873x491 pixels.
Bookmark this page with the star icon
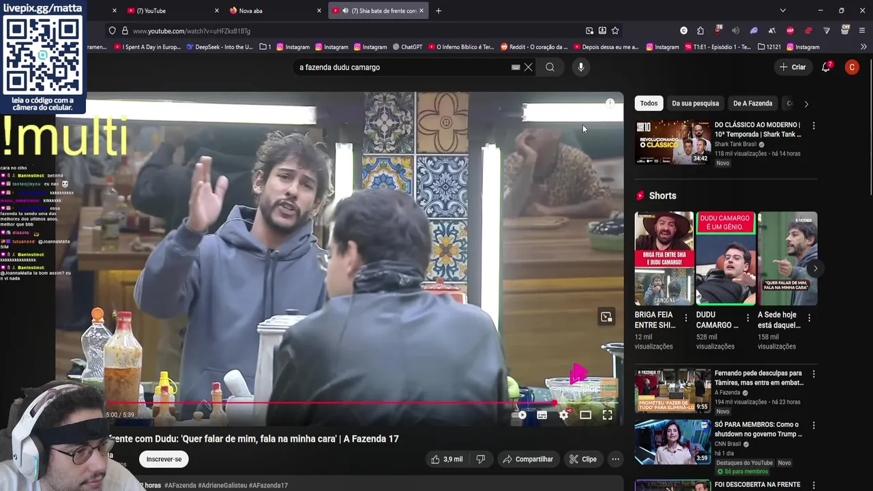615,31
